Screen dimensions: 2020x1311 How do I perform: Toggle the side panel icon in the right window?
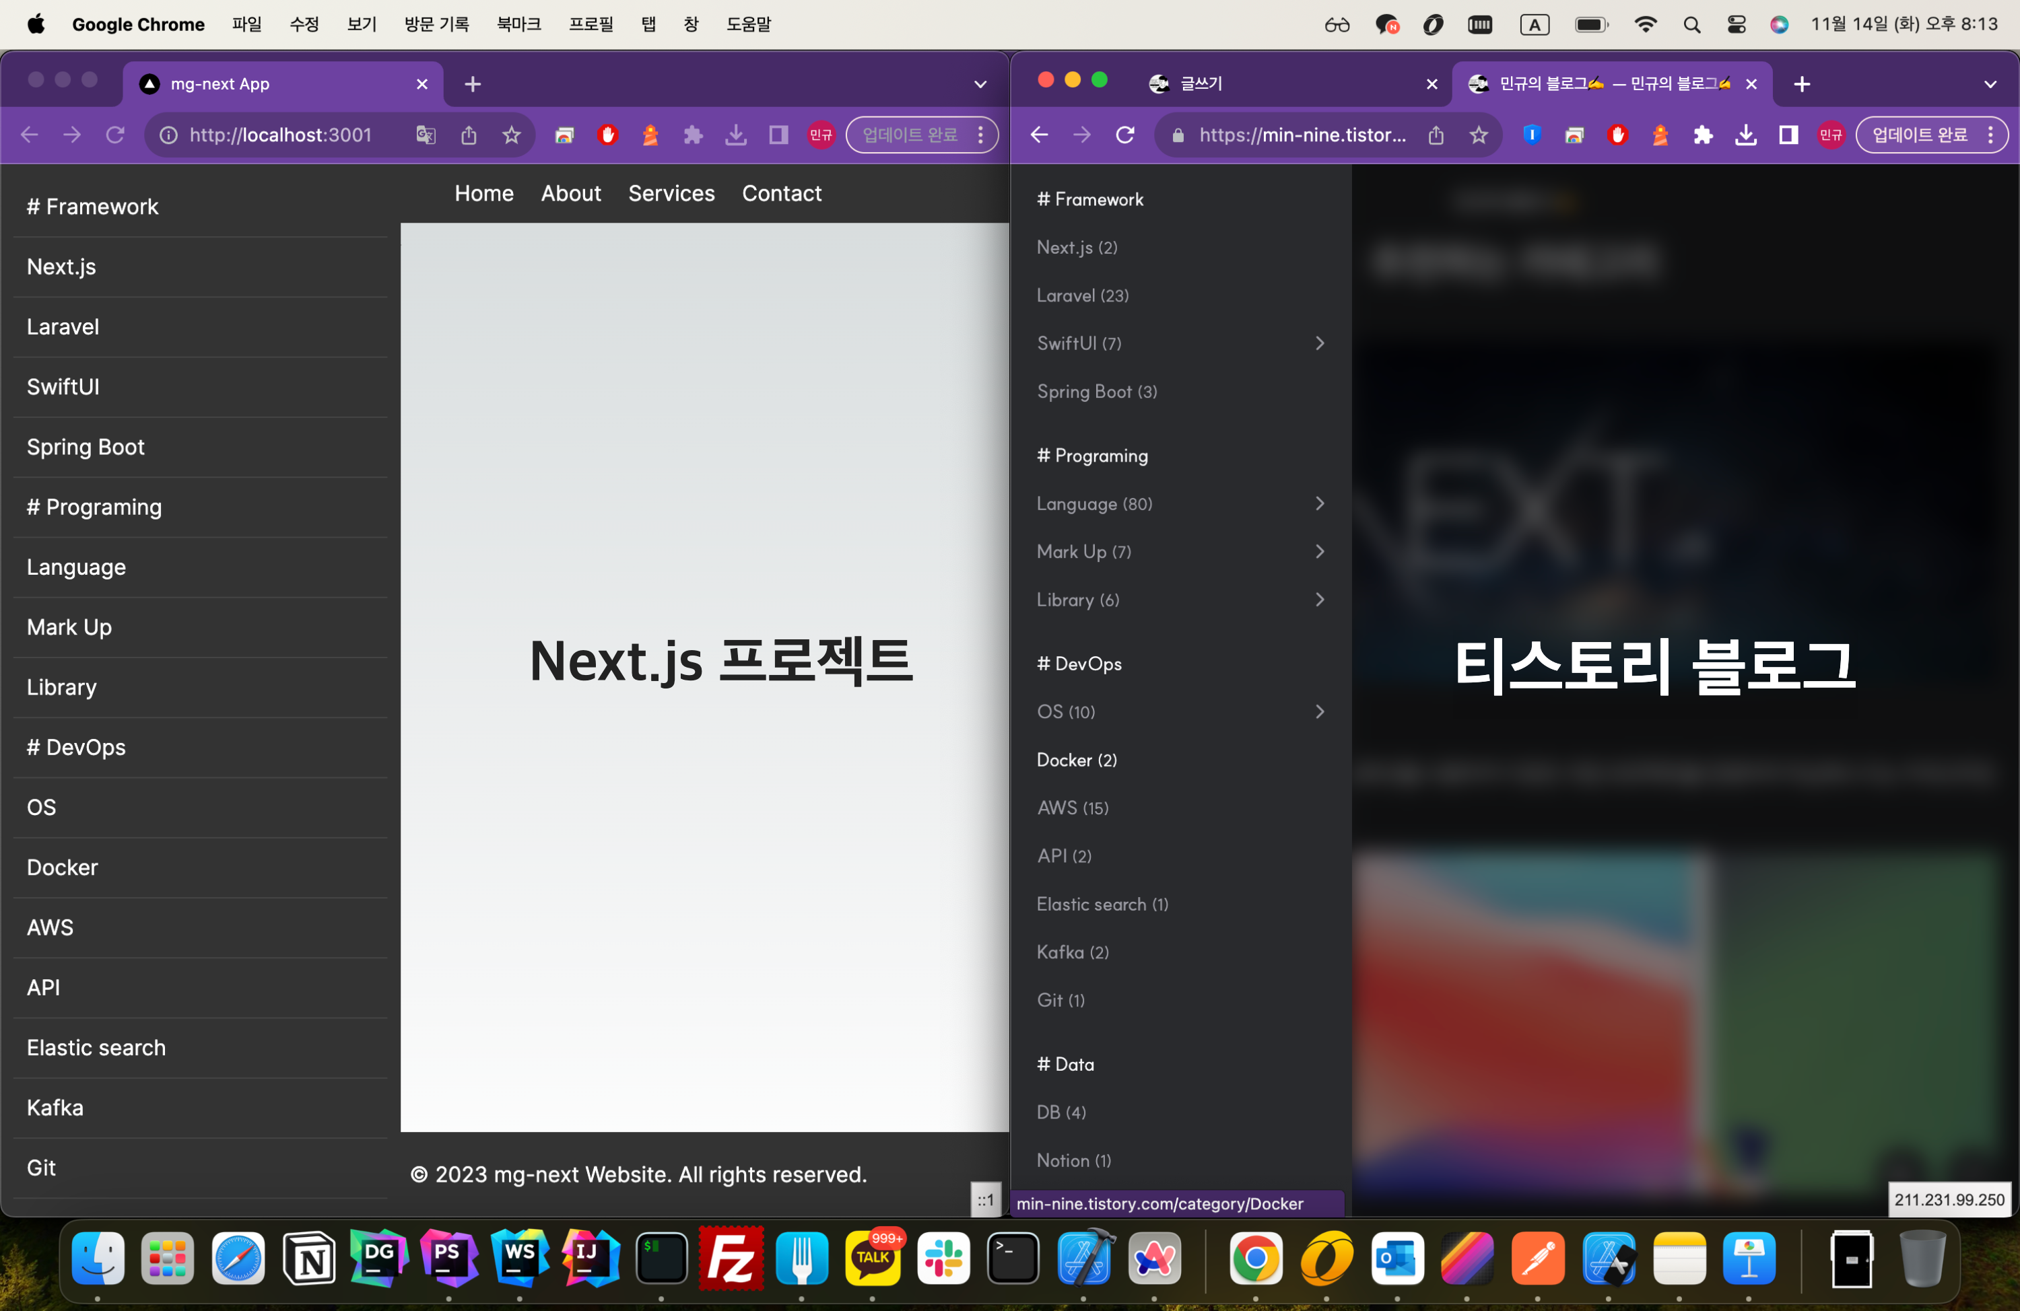1788,135
